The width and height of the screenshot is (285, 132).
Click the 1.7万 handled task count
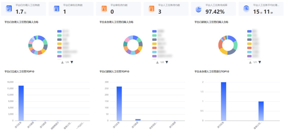[21, 12]
